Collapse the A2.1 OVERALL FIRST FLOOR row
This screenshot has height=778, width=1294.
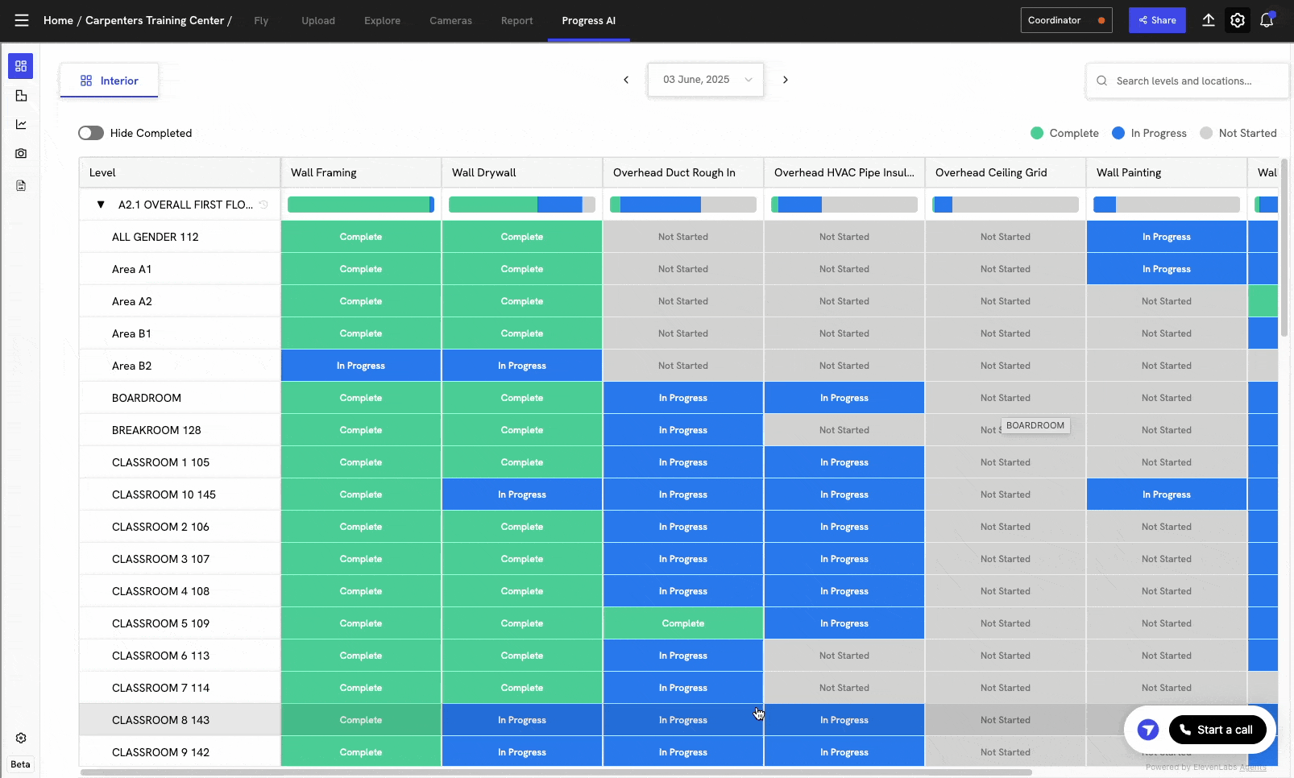pyautogui.click(x=100, y=204)
